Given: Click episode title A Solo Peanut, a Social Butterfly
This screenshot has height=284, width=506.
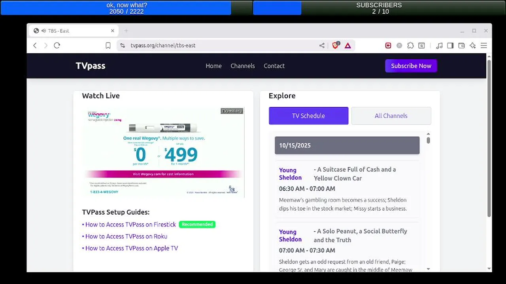Looking at the screenshot, I should coord(361,235).
